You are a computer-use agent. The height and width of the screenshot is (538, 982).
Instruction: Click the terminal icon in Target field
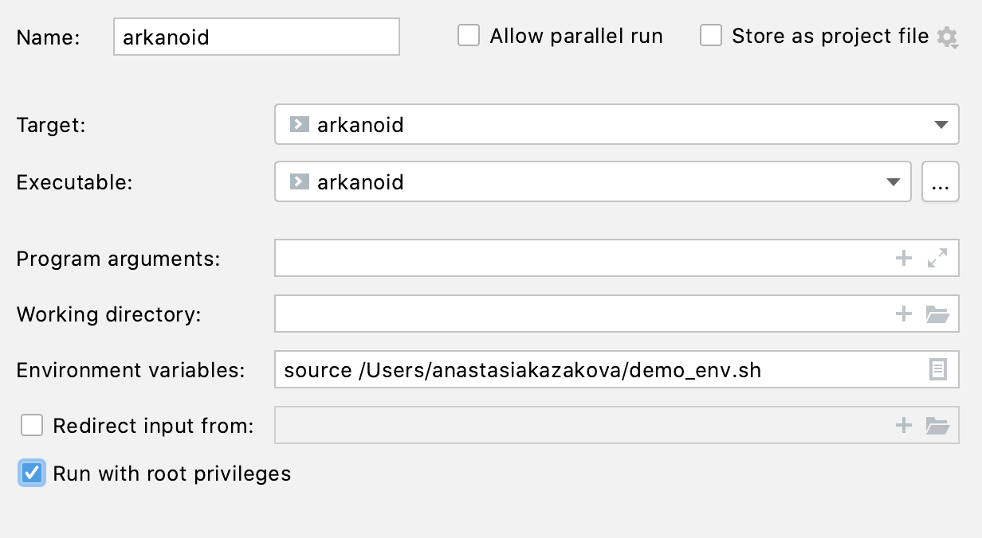tap(299, 125)
